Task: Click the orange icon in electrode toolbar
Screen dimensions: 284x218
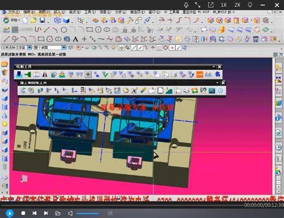Action: click(200, 74)
